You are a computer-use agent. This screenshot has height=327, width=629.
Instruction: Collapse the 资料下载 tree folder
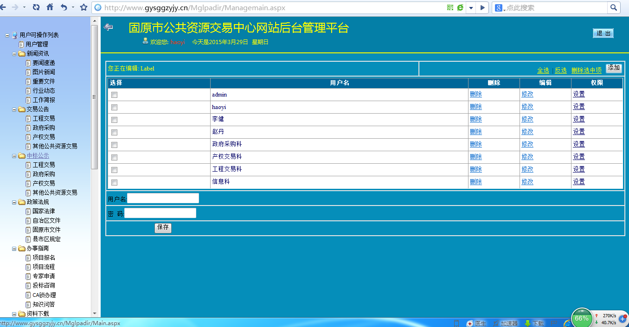(x=14, y=314)
